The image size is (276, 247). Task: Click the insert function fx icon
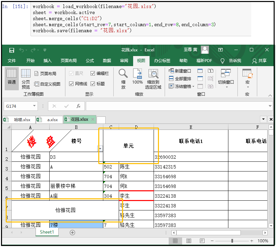click(x=78, y=106)
